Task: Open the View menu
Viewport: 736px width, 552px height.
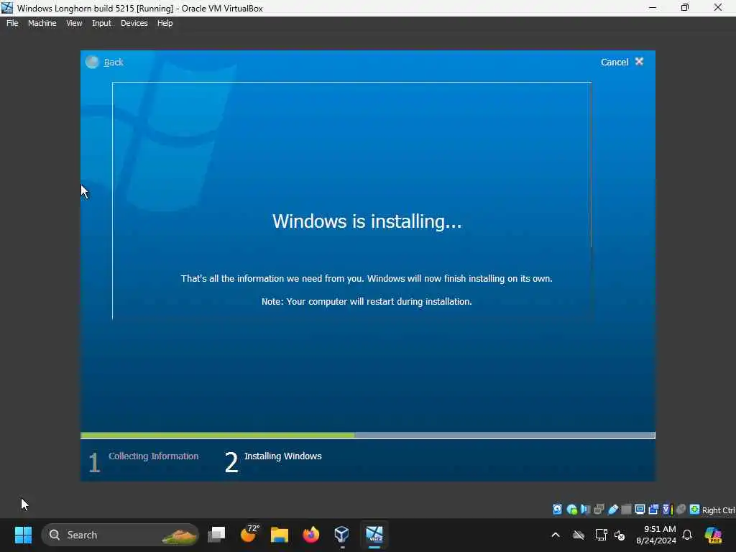Action: [74, 23]
